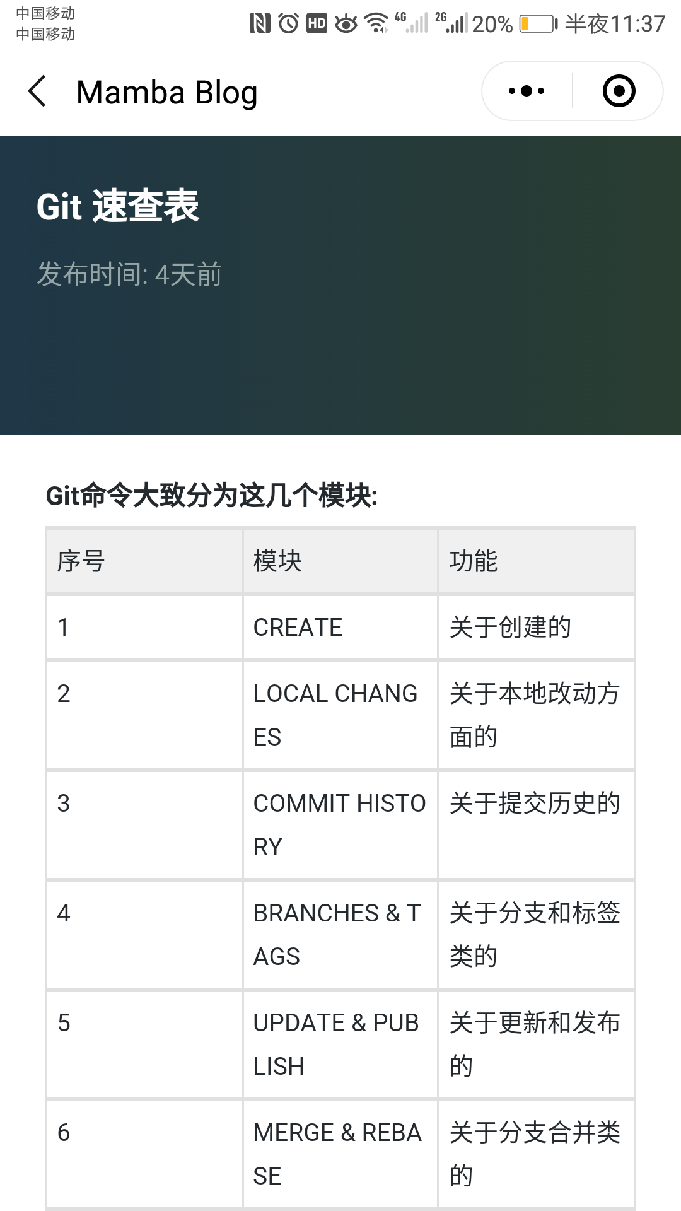The image size is (681, 1211).
Task: Open the three-dot mini program menu
Action: click(527, 91)
